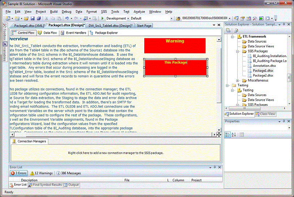Screen dimensions: 294x197
Task: Open the Properties Window toolbar icon
Action: point(242,18)
